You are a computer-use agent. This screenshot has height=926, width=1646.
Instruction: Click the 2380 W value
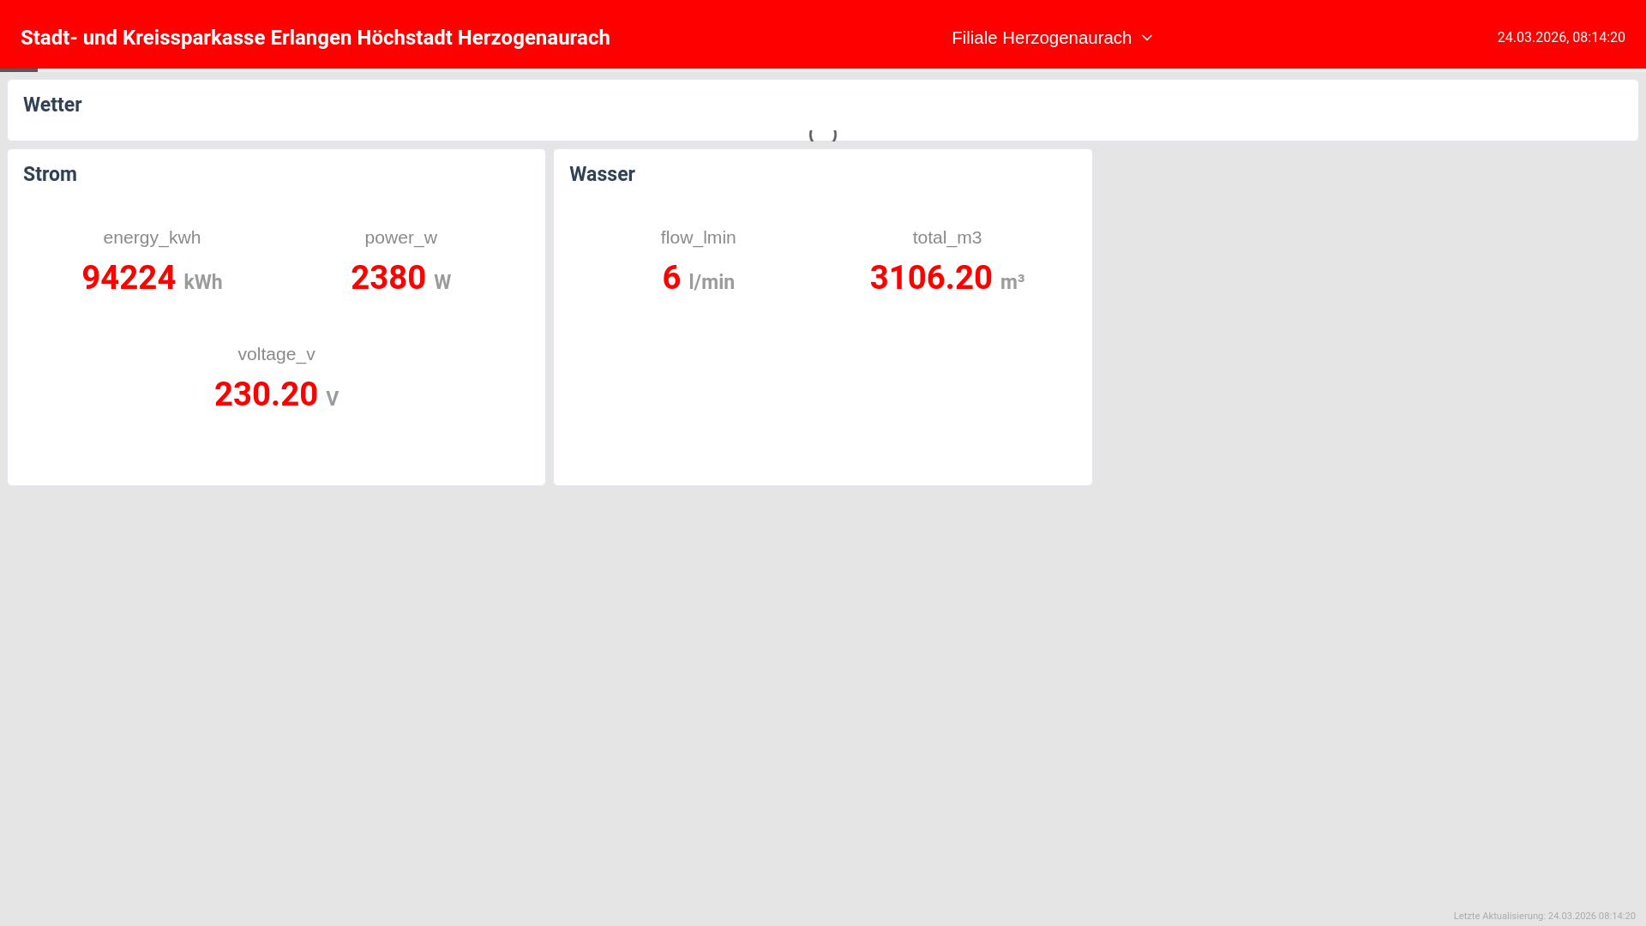(x=400, y=278)
